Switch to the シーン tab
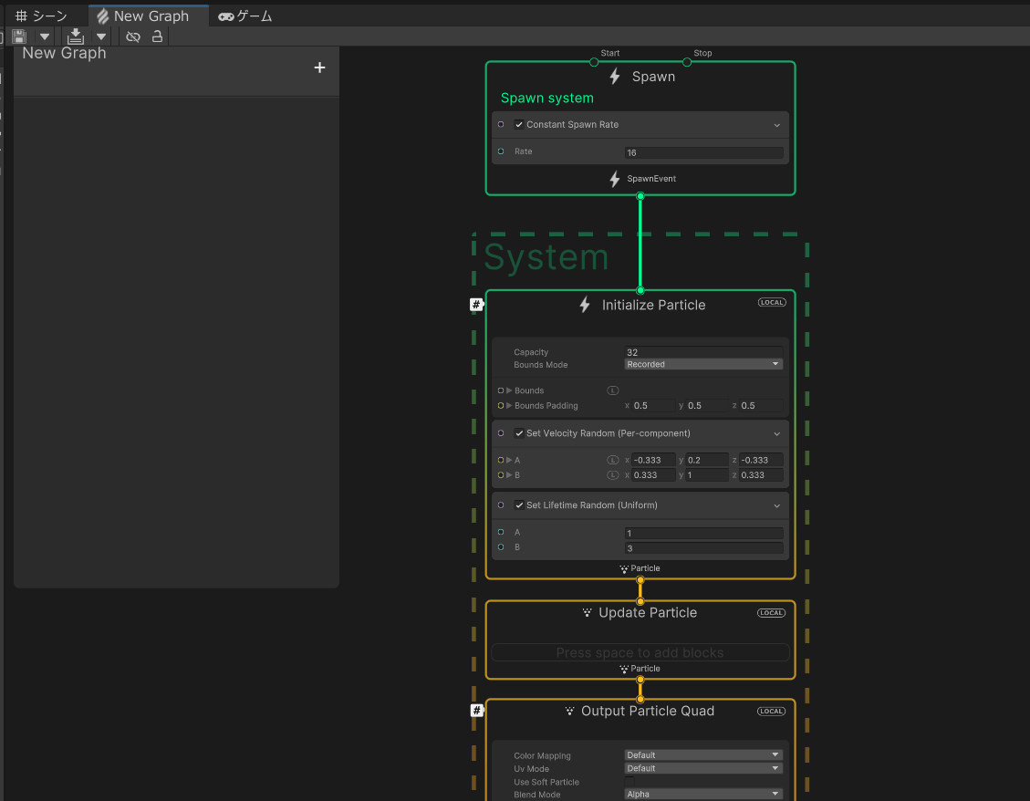This screenshot has width=1030, height=801. [x=42, y=16]
